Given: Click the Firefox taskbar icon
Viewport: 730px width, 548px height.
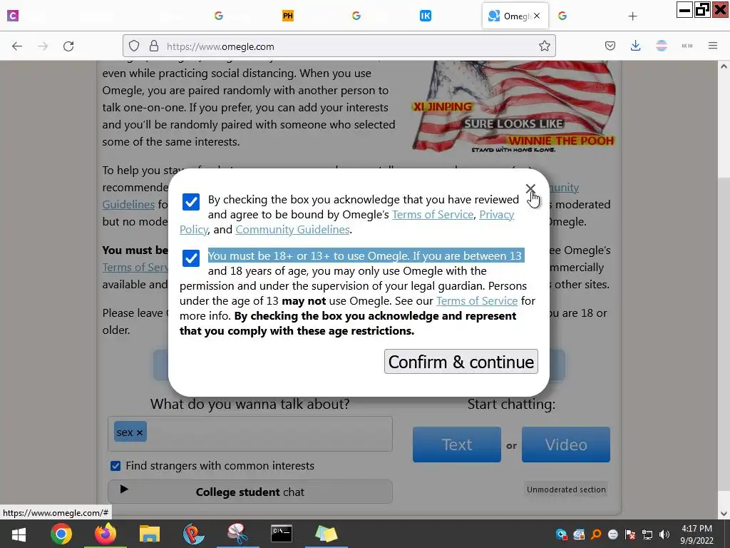Looking at the screenshot, I should [106, 534].
